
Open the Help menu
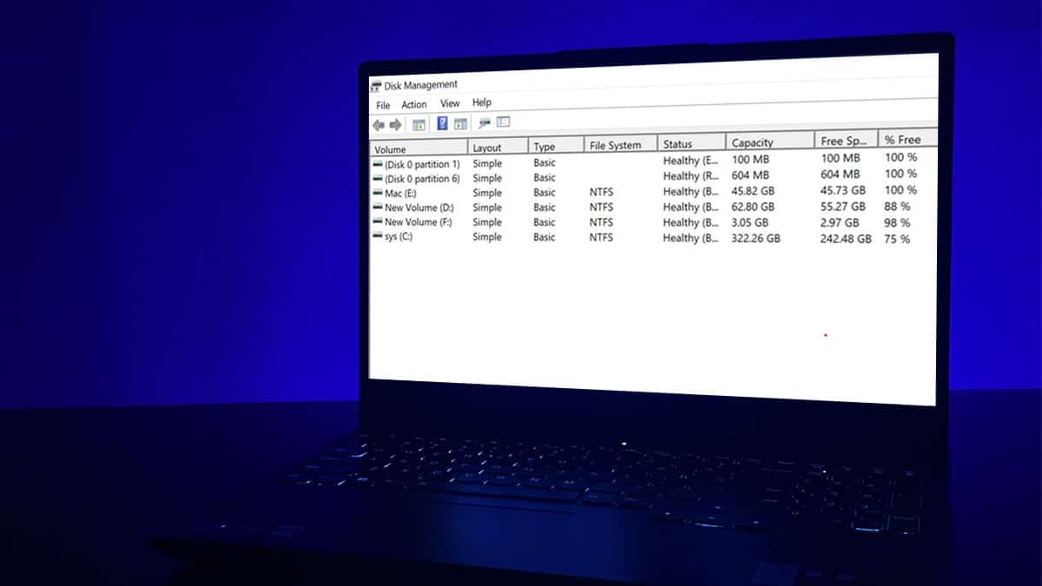click(x=482, y=103)
